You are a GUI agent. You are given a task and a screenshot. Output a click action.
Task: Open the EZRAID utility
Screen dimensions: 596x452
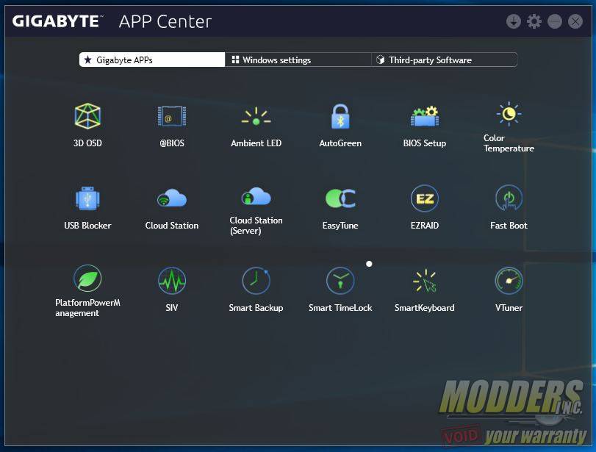pos(424,198)
